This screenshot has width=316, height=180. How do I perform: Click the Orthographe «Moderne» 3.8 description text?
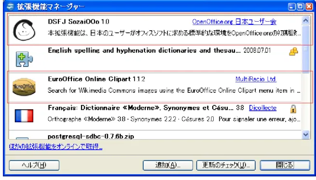pyautogui.click(x=174, y=119)
